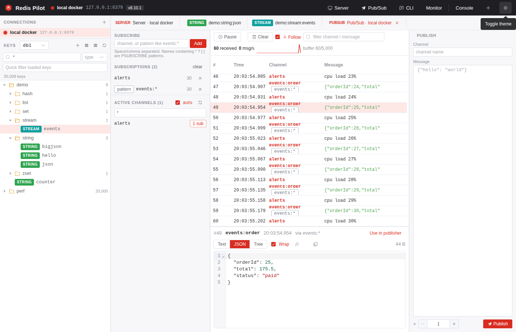Screen dimensions: 516x332
Task: Click the format/beautify icon next to Wrap
Action: pos(297,244)
